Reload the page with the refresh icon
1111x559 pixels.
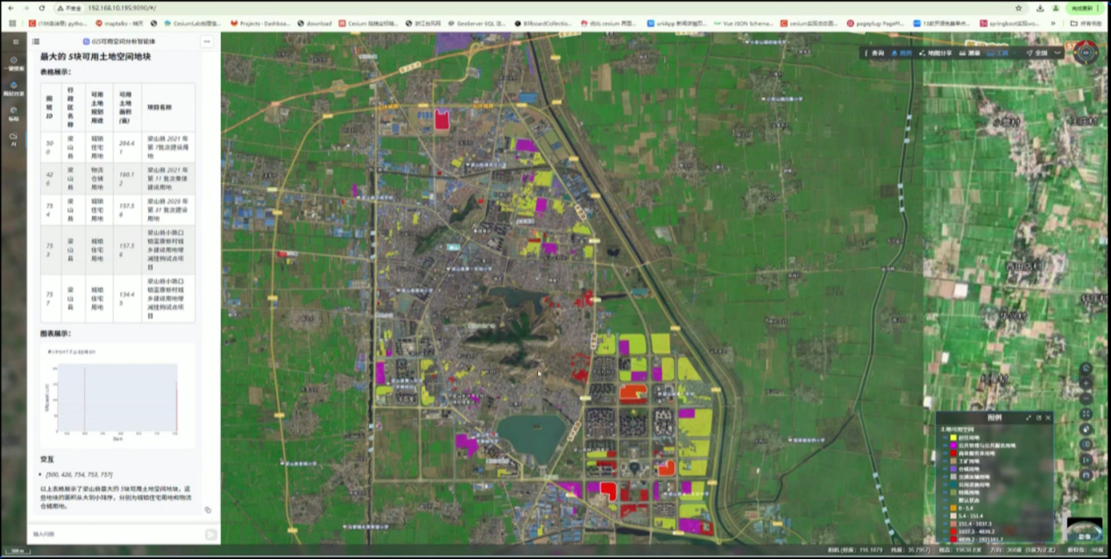[41, 8]
